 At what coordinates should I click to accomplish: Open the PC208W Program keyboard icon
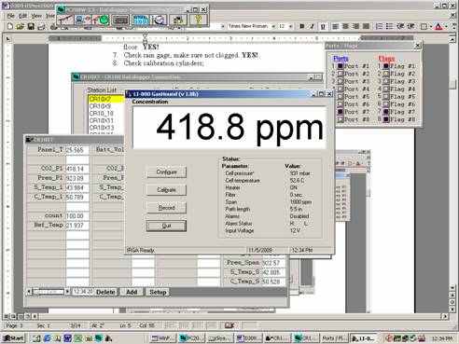pyautogui.click(x=120, y=20)
